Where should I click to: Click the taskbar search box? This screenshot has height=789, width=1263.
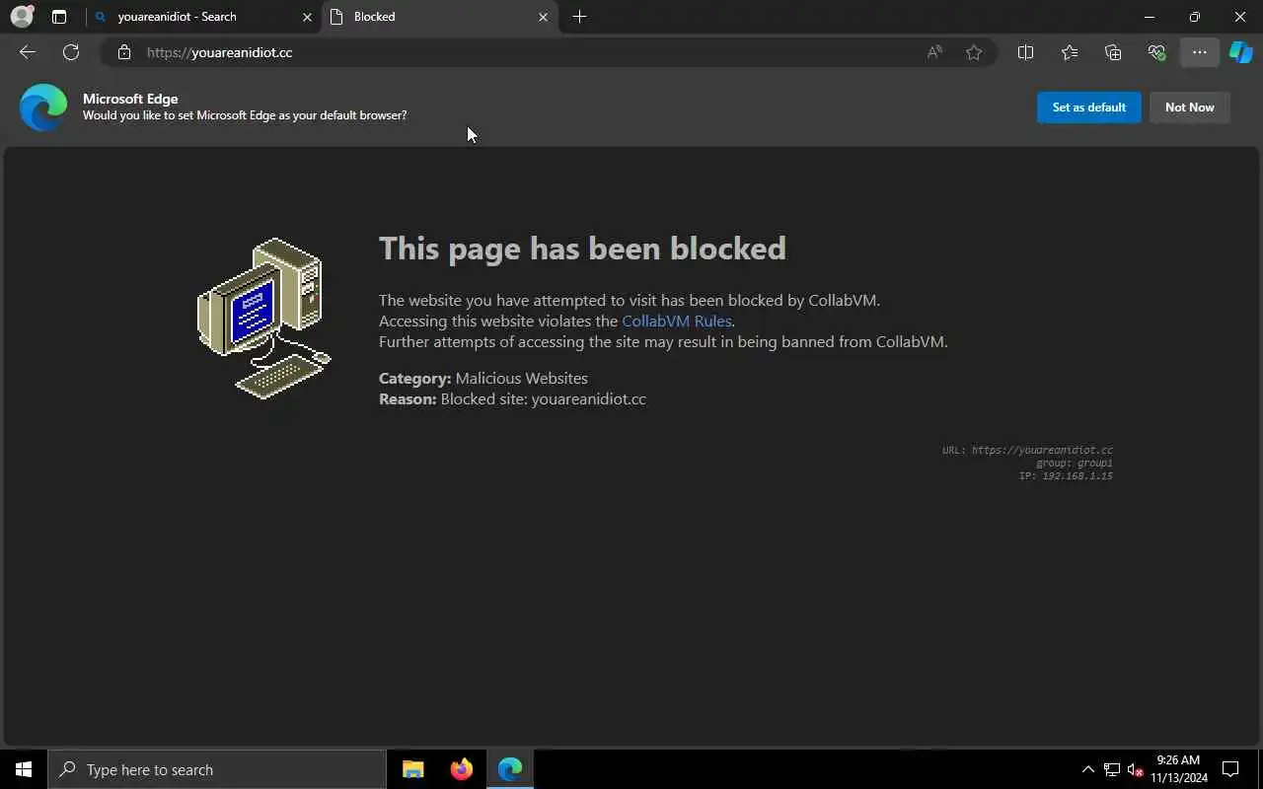tap(217, 769)
